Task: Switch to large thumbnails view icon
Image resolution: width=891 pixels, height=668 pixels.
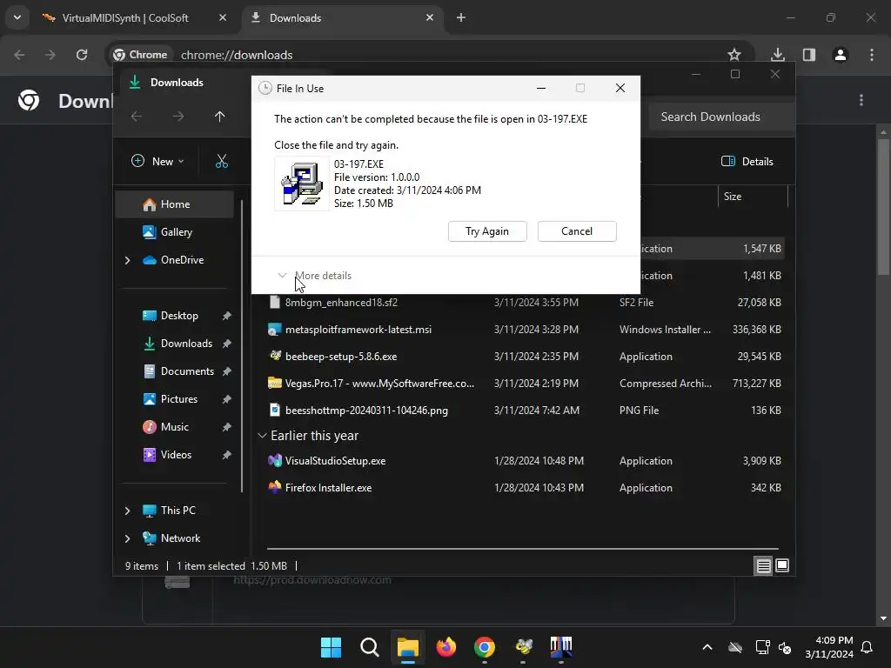Action: [782, 565]
